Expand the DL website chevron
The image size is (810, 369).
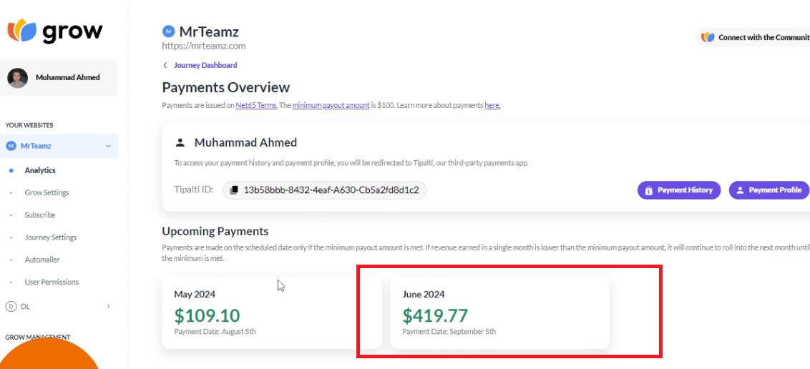pyautogui.click(x=109, y=307)
